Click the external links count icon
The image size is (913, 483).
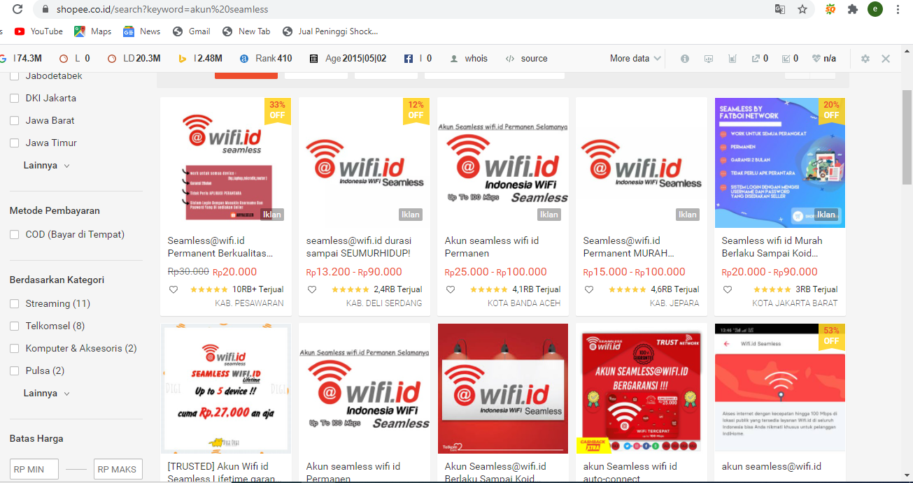(x=760, y=59)
